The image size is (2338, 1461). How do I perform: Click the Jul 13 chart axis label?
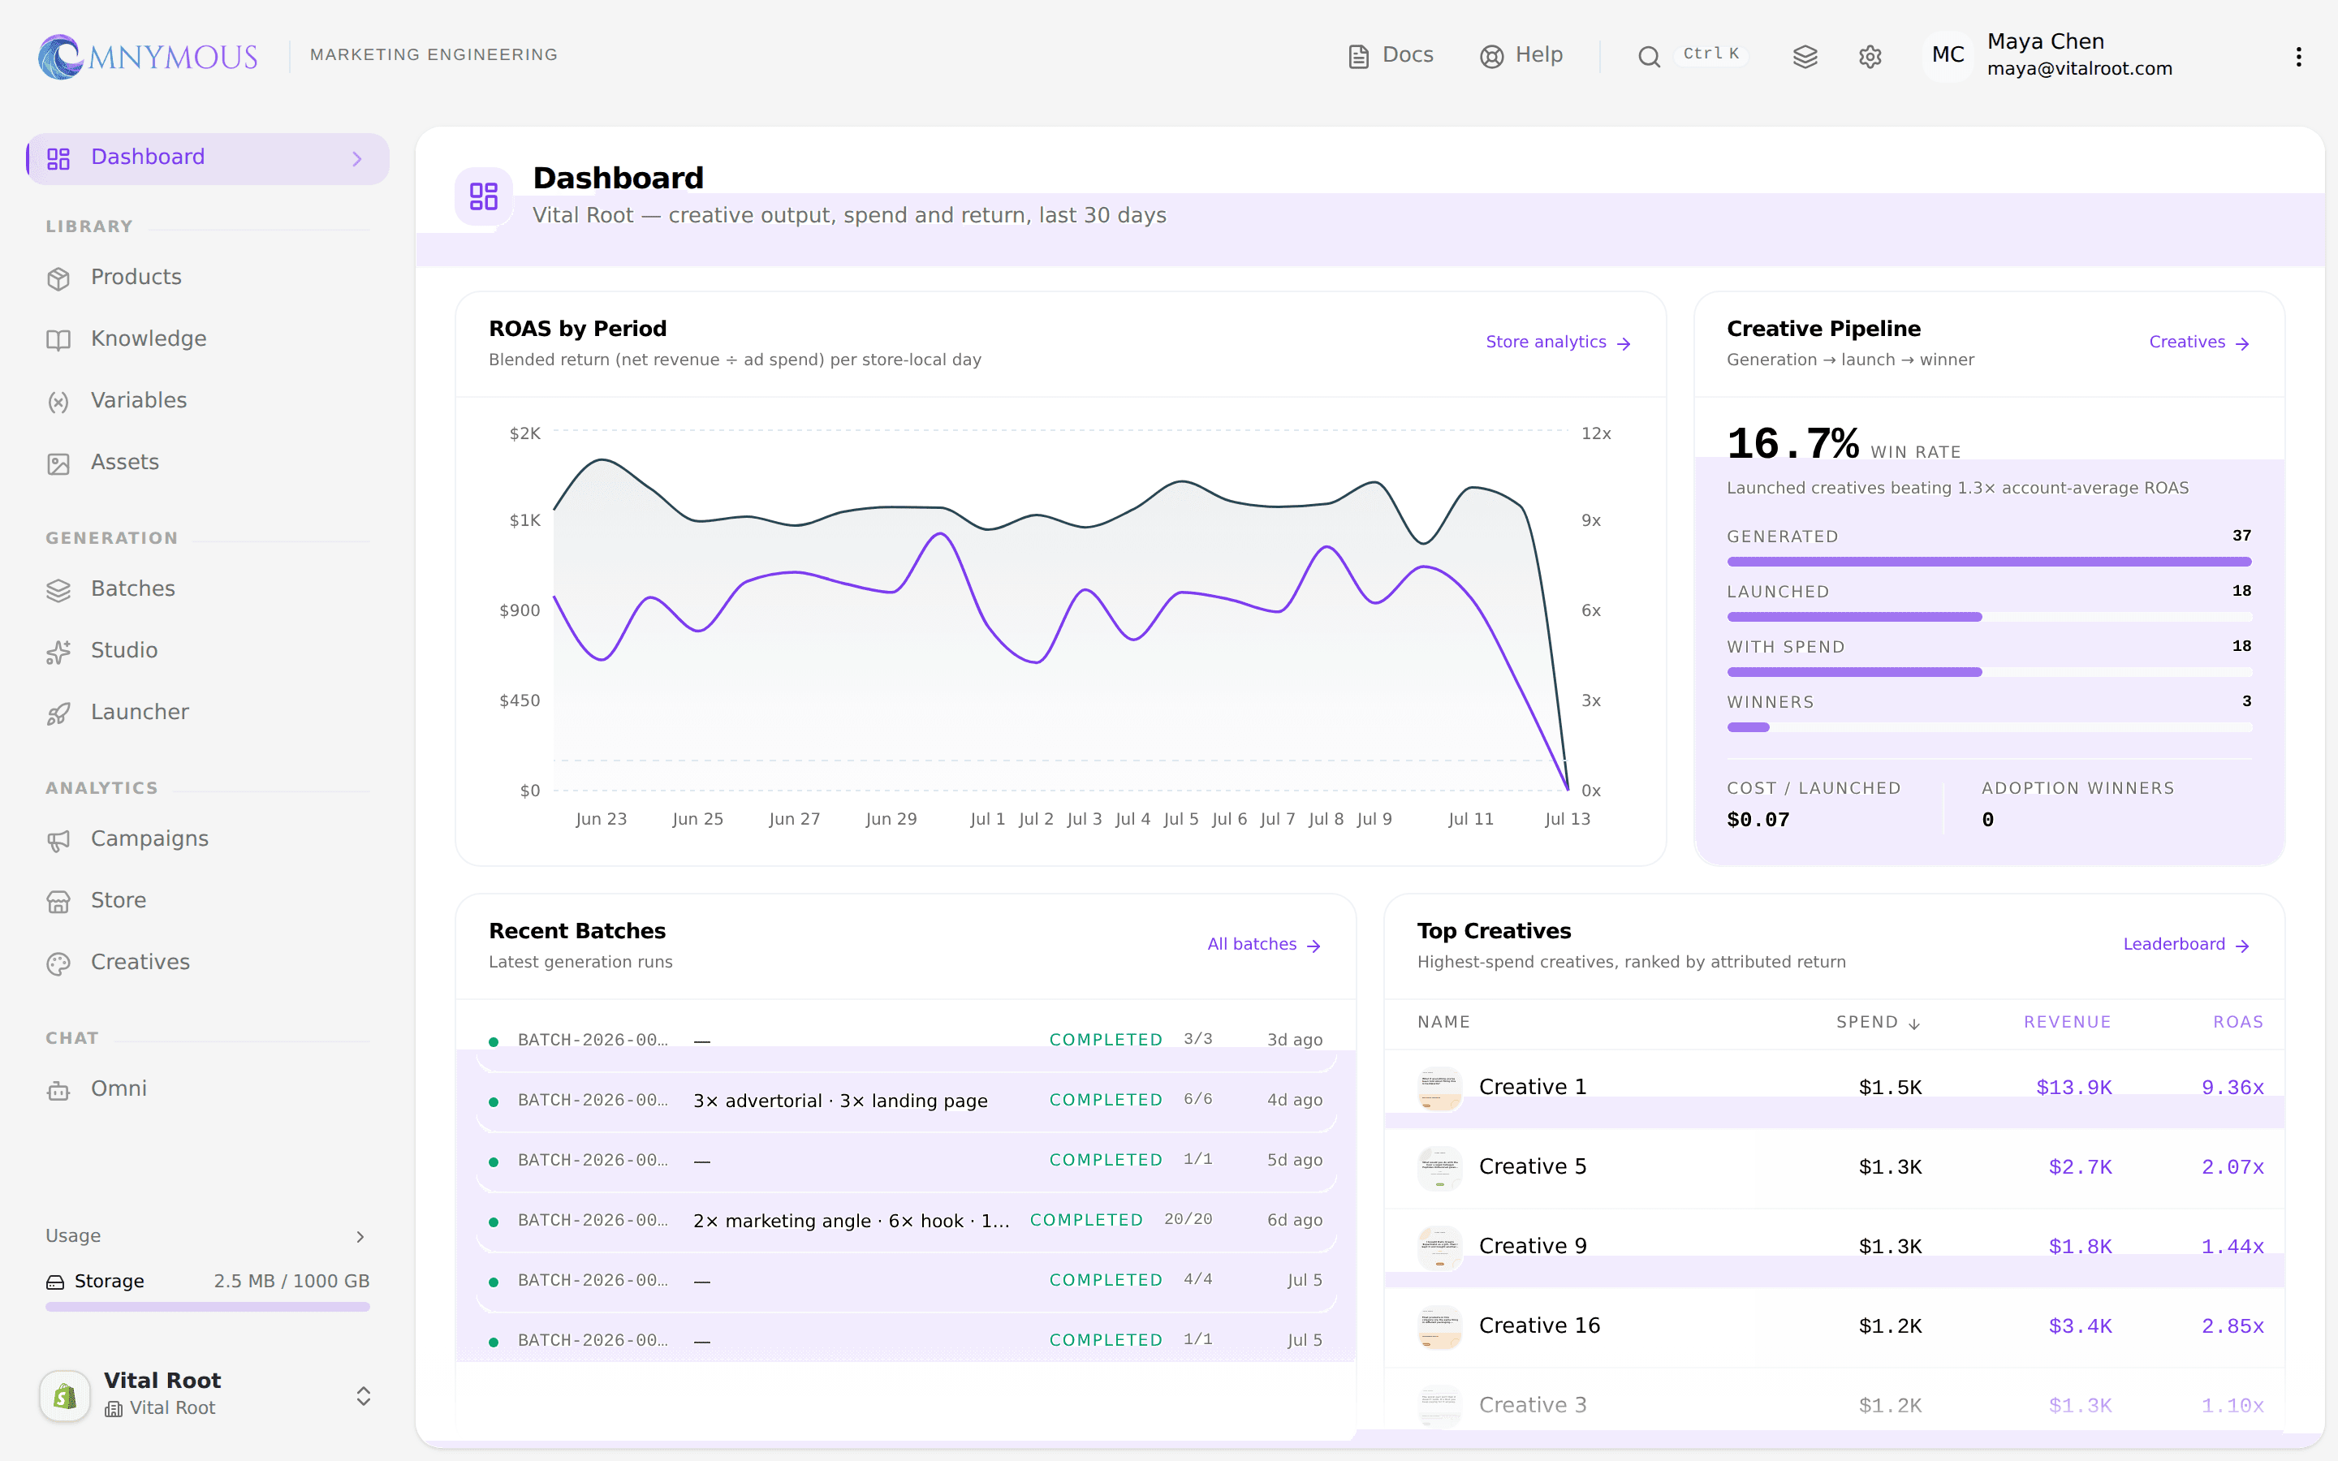[1567, 820]
